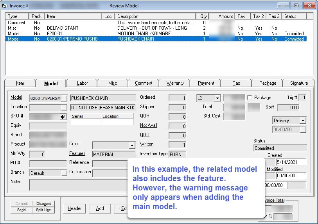This screenshot has width=318, height=224.
Task: Click the Location field lookup button
Action: click(x=64, y=107)
